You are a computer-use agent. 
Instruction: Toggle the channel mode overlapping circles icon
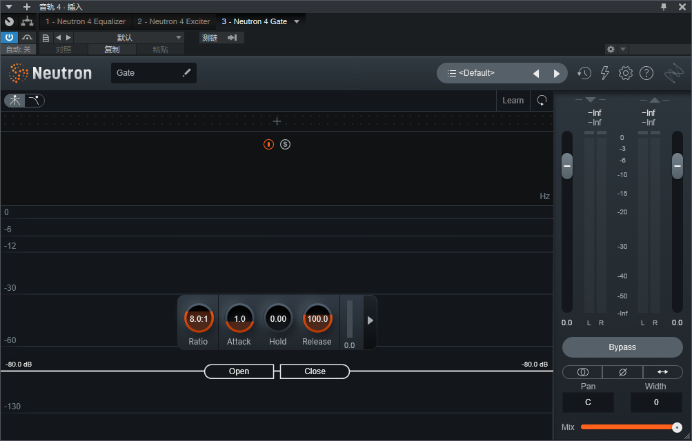pos(582,372)
